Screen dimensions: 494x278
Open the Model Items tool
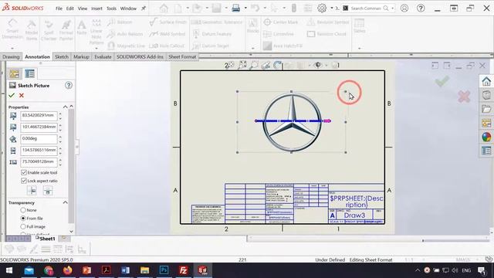(x=31, y=30)
